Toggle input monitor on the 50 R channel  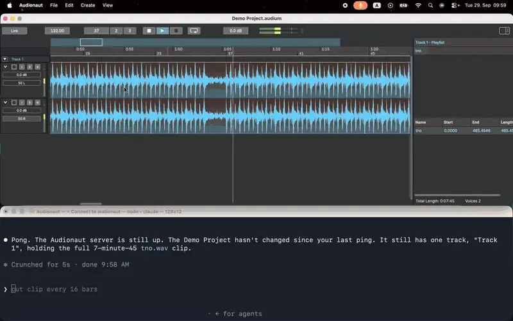22,103
